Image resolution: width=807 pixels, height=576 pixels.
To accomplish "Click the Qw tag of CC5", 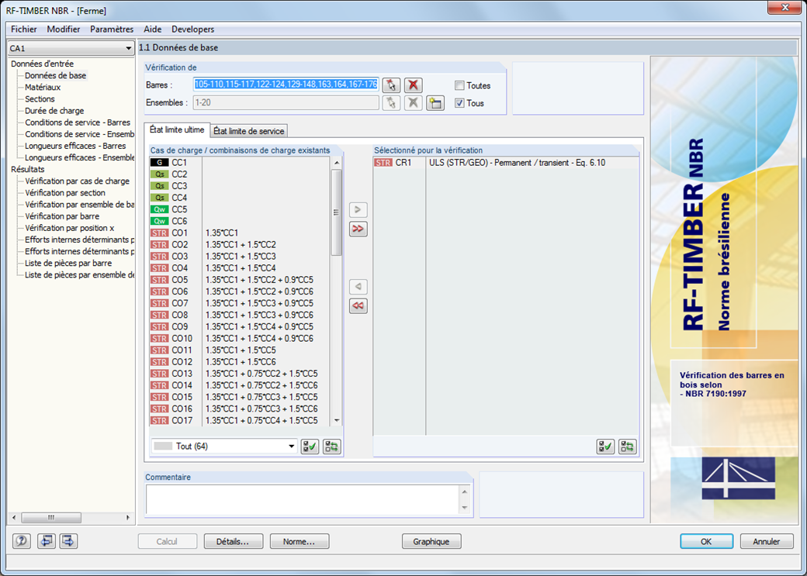I will coord(160,209).
